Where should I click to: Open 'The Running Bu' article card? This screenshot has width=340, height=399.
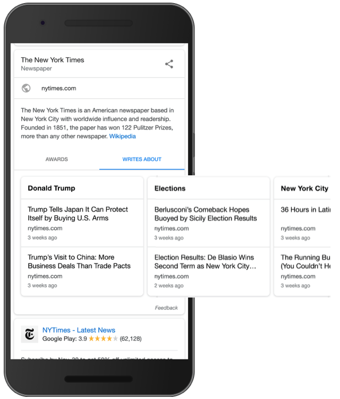pyautogui.click(x=302, y=271)
